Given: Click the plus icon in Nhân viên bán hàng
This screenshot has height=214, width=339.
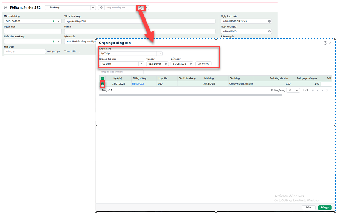Looking at the screenshot, I should pyautogui.click(x=53, y=42).
